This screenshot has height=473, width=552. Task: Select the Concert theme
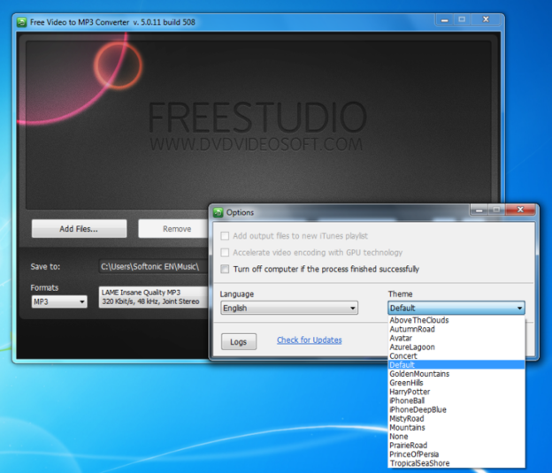[x=456, y=356]
